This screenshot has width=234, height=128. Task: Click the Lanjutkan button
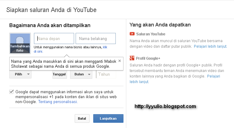108,118
